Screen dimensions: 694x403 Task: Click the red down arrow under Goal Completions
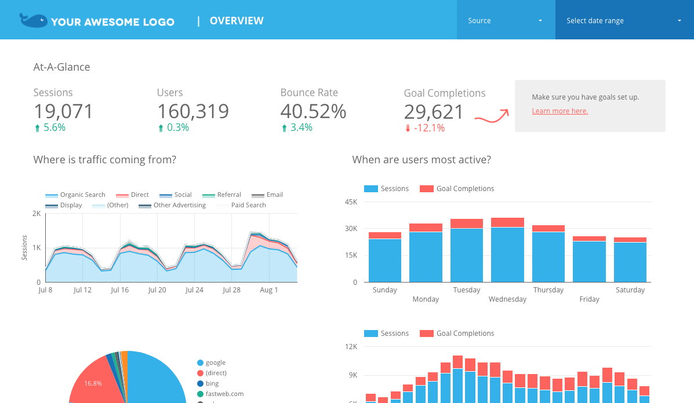click(x=408, y=129)
